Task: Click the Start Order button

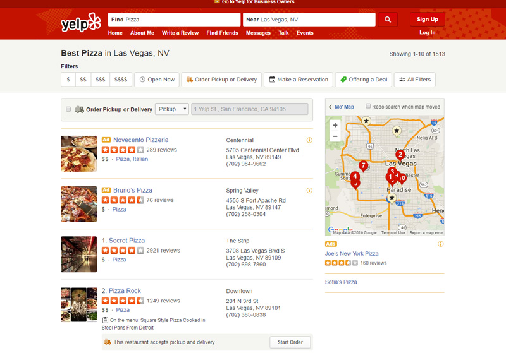Action: [290, 342]
